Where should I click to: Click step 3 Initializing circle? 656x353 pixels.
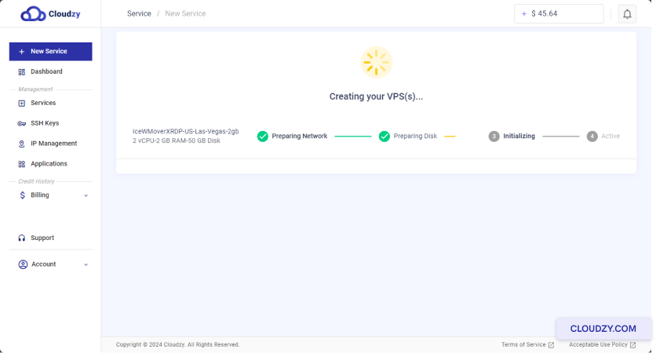pyautogui.click(x=494, y=136)
